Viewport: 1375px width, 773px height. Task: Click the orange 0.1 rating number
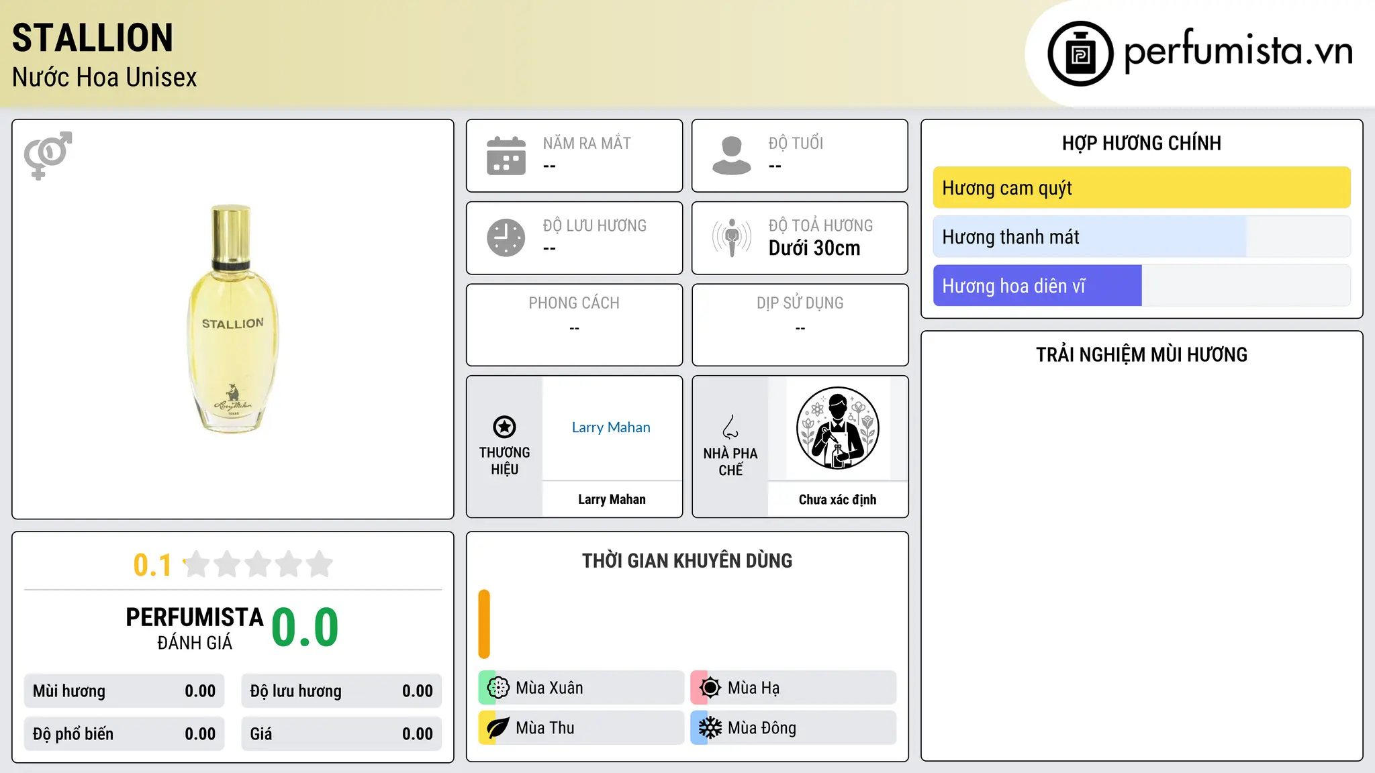click(152, 565)
